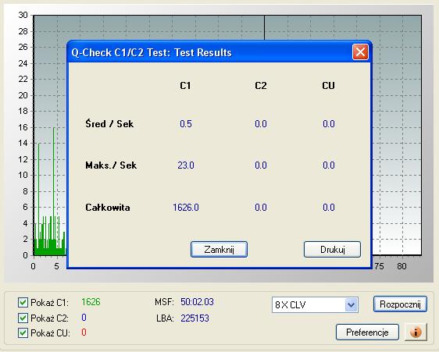The width and height of the screenshot is (439, 352).
Task: Click the black position marker line on graph
Action: 264,28
